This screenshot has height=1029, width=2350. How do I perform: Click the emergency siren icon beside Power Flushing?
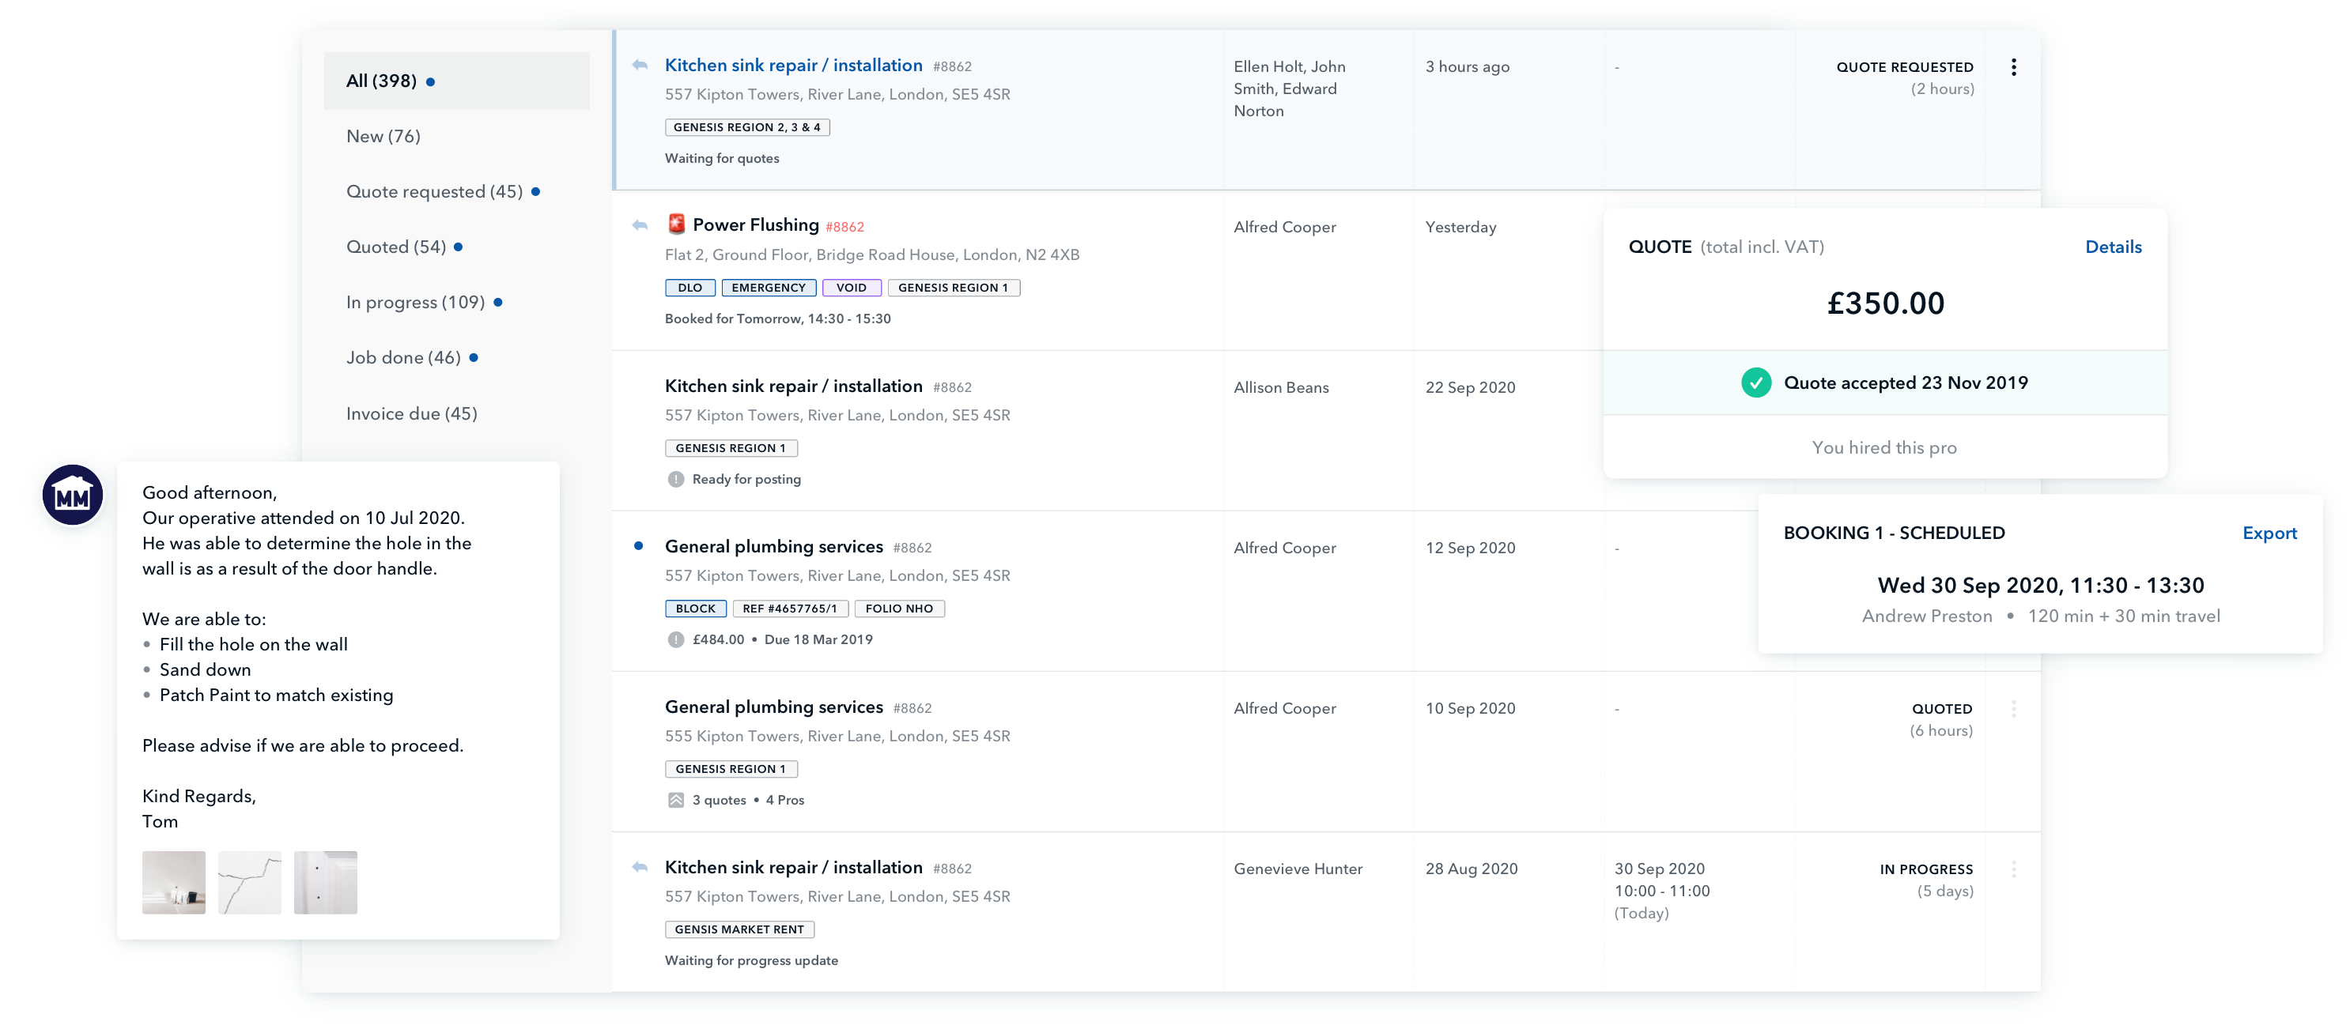[676, 224]
